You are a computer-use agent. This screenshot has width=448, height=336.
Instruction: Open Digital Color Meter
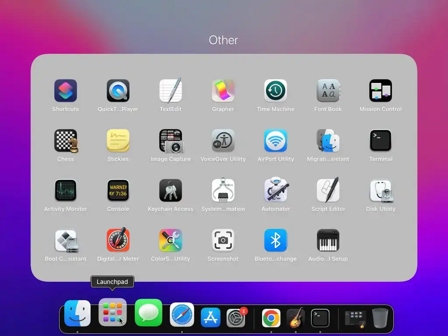[118, 240]
